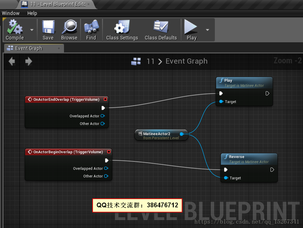Image resolution: width=303 pixels, height=228 pixels.
Task: Go forward with the right navigation arrow
Action: coord(29,61)
